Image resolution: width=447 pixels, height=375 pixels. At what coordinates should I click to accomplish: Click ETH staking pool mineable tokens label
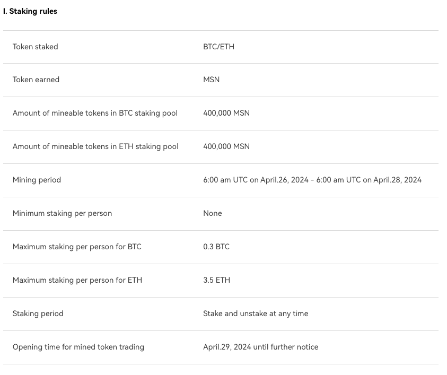[95, 146]
